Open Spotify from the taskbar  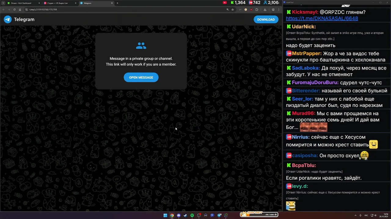point(192,215)
